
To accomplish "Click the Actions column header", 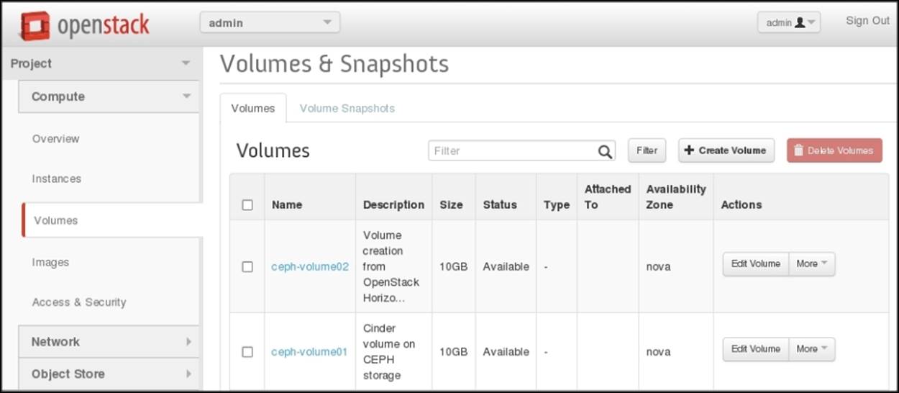I will [x=741, y=205].
